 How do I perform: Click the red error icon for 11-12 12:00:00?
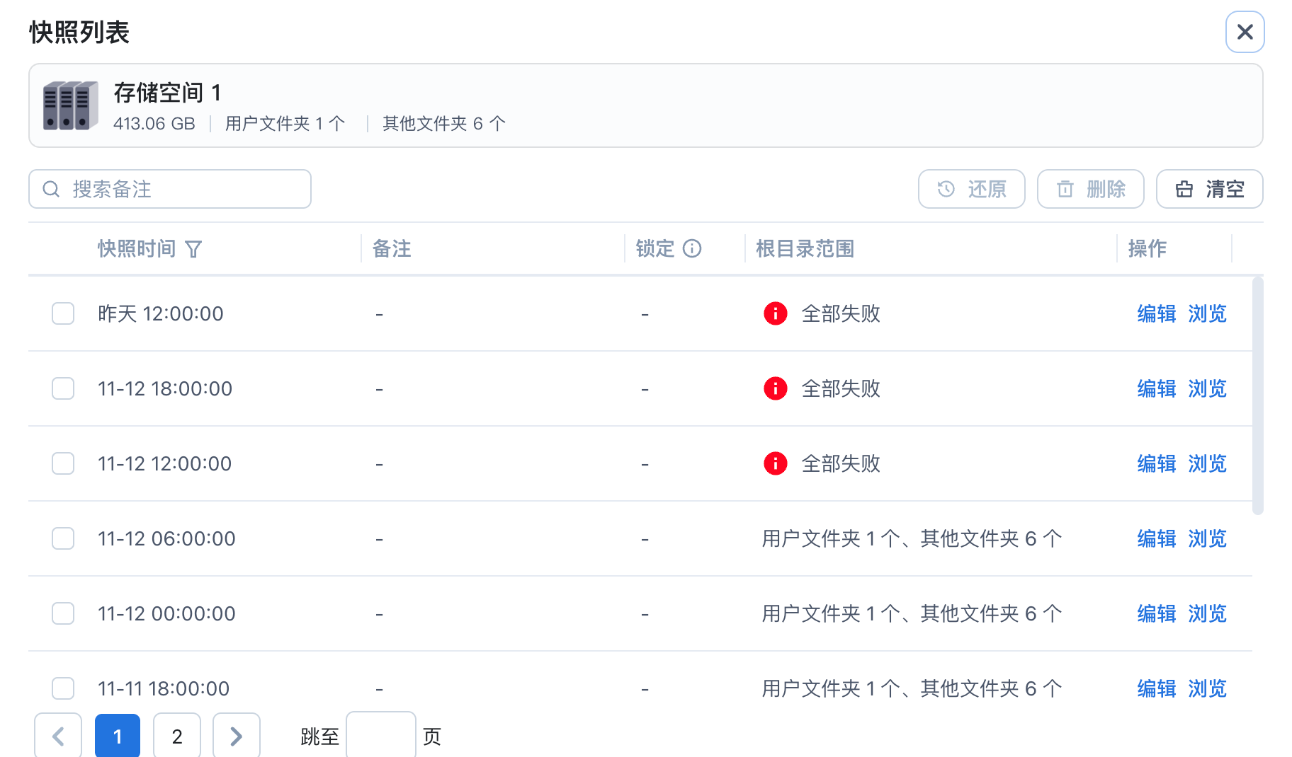[x=776, y=463]
